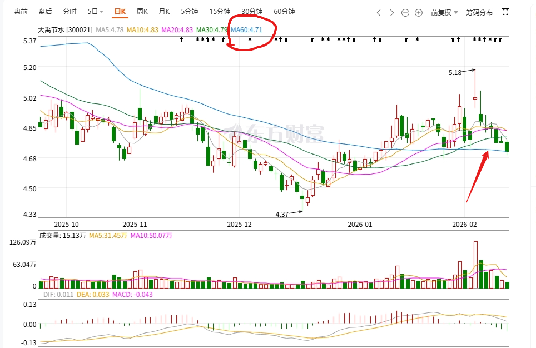Switch to the 15分钟 chart period
Image resolution: width=536 pixels, height=348 pixels.
pos(220,12)
